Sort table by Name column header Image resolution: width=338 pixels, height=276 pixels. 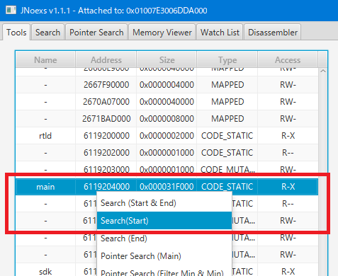pos(45,59)
